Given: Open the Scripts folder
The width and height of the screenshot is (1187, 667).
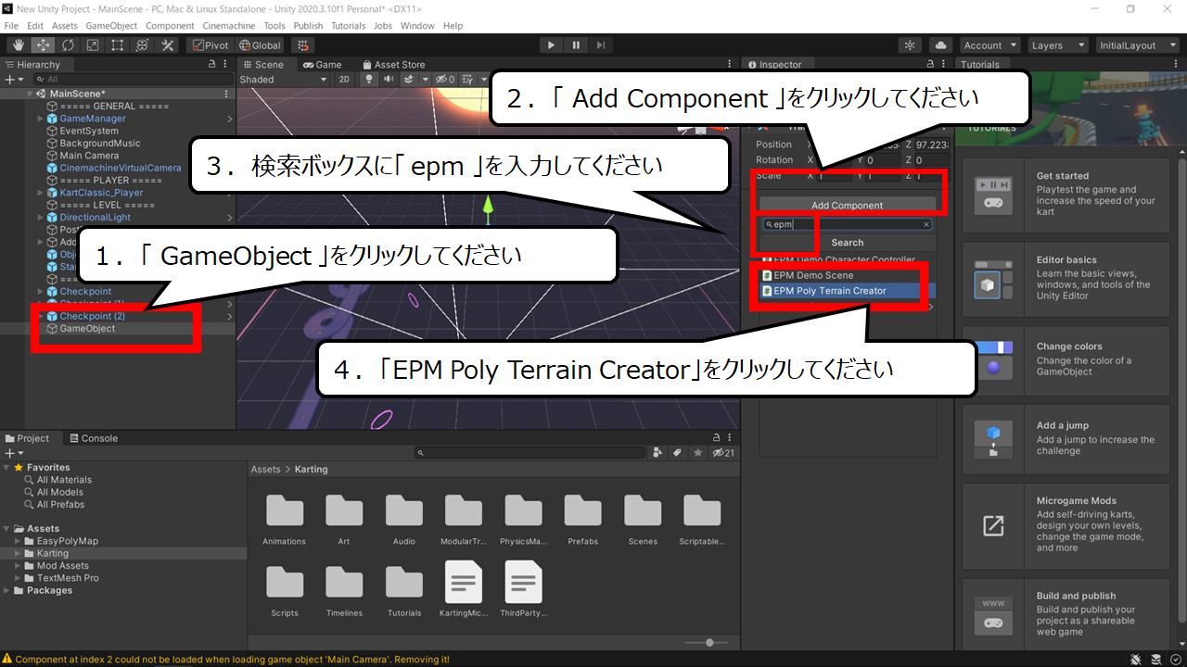Looking at the screenshot, I should 285,590.
